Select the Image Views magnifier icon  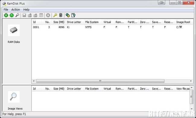pyautogui.click(x=14, y=97)
